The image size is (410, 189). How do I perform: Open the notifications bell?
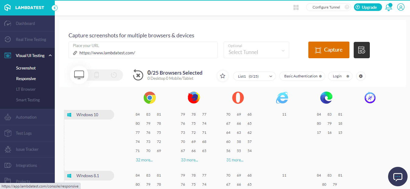point(389,7)
